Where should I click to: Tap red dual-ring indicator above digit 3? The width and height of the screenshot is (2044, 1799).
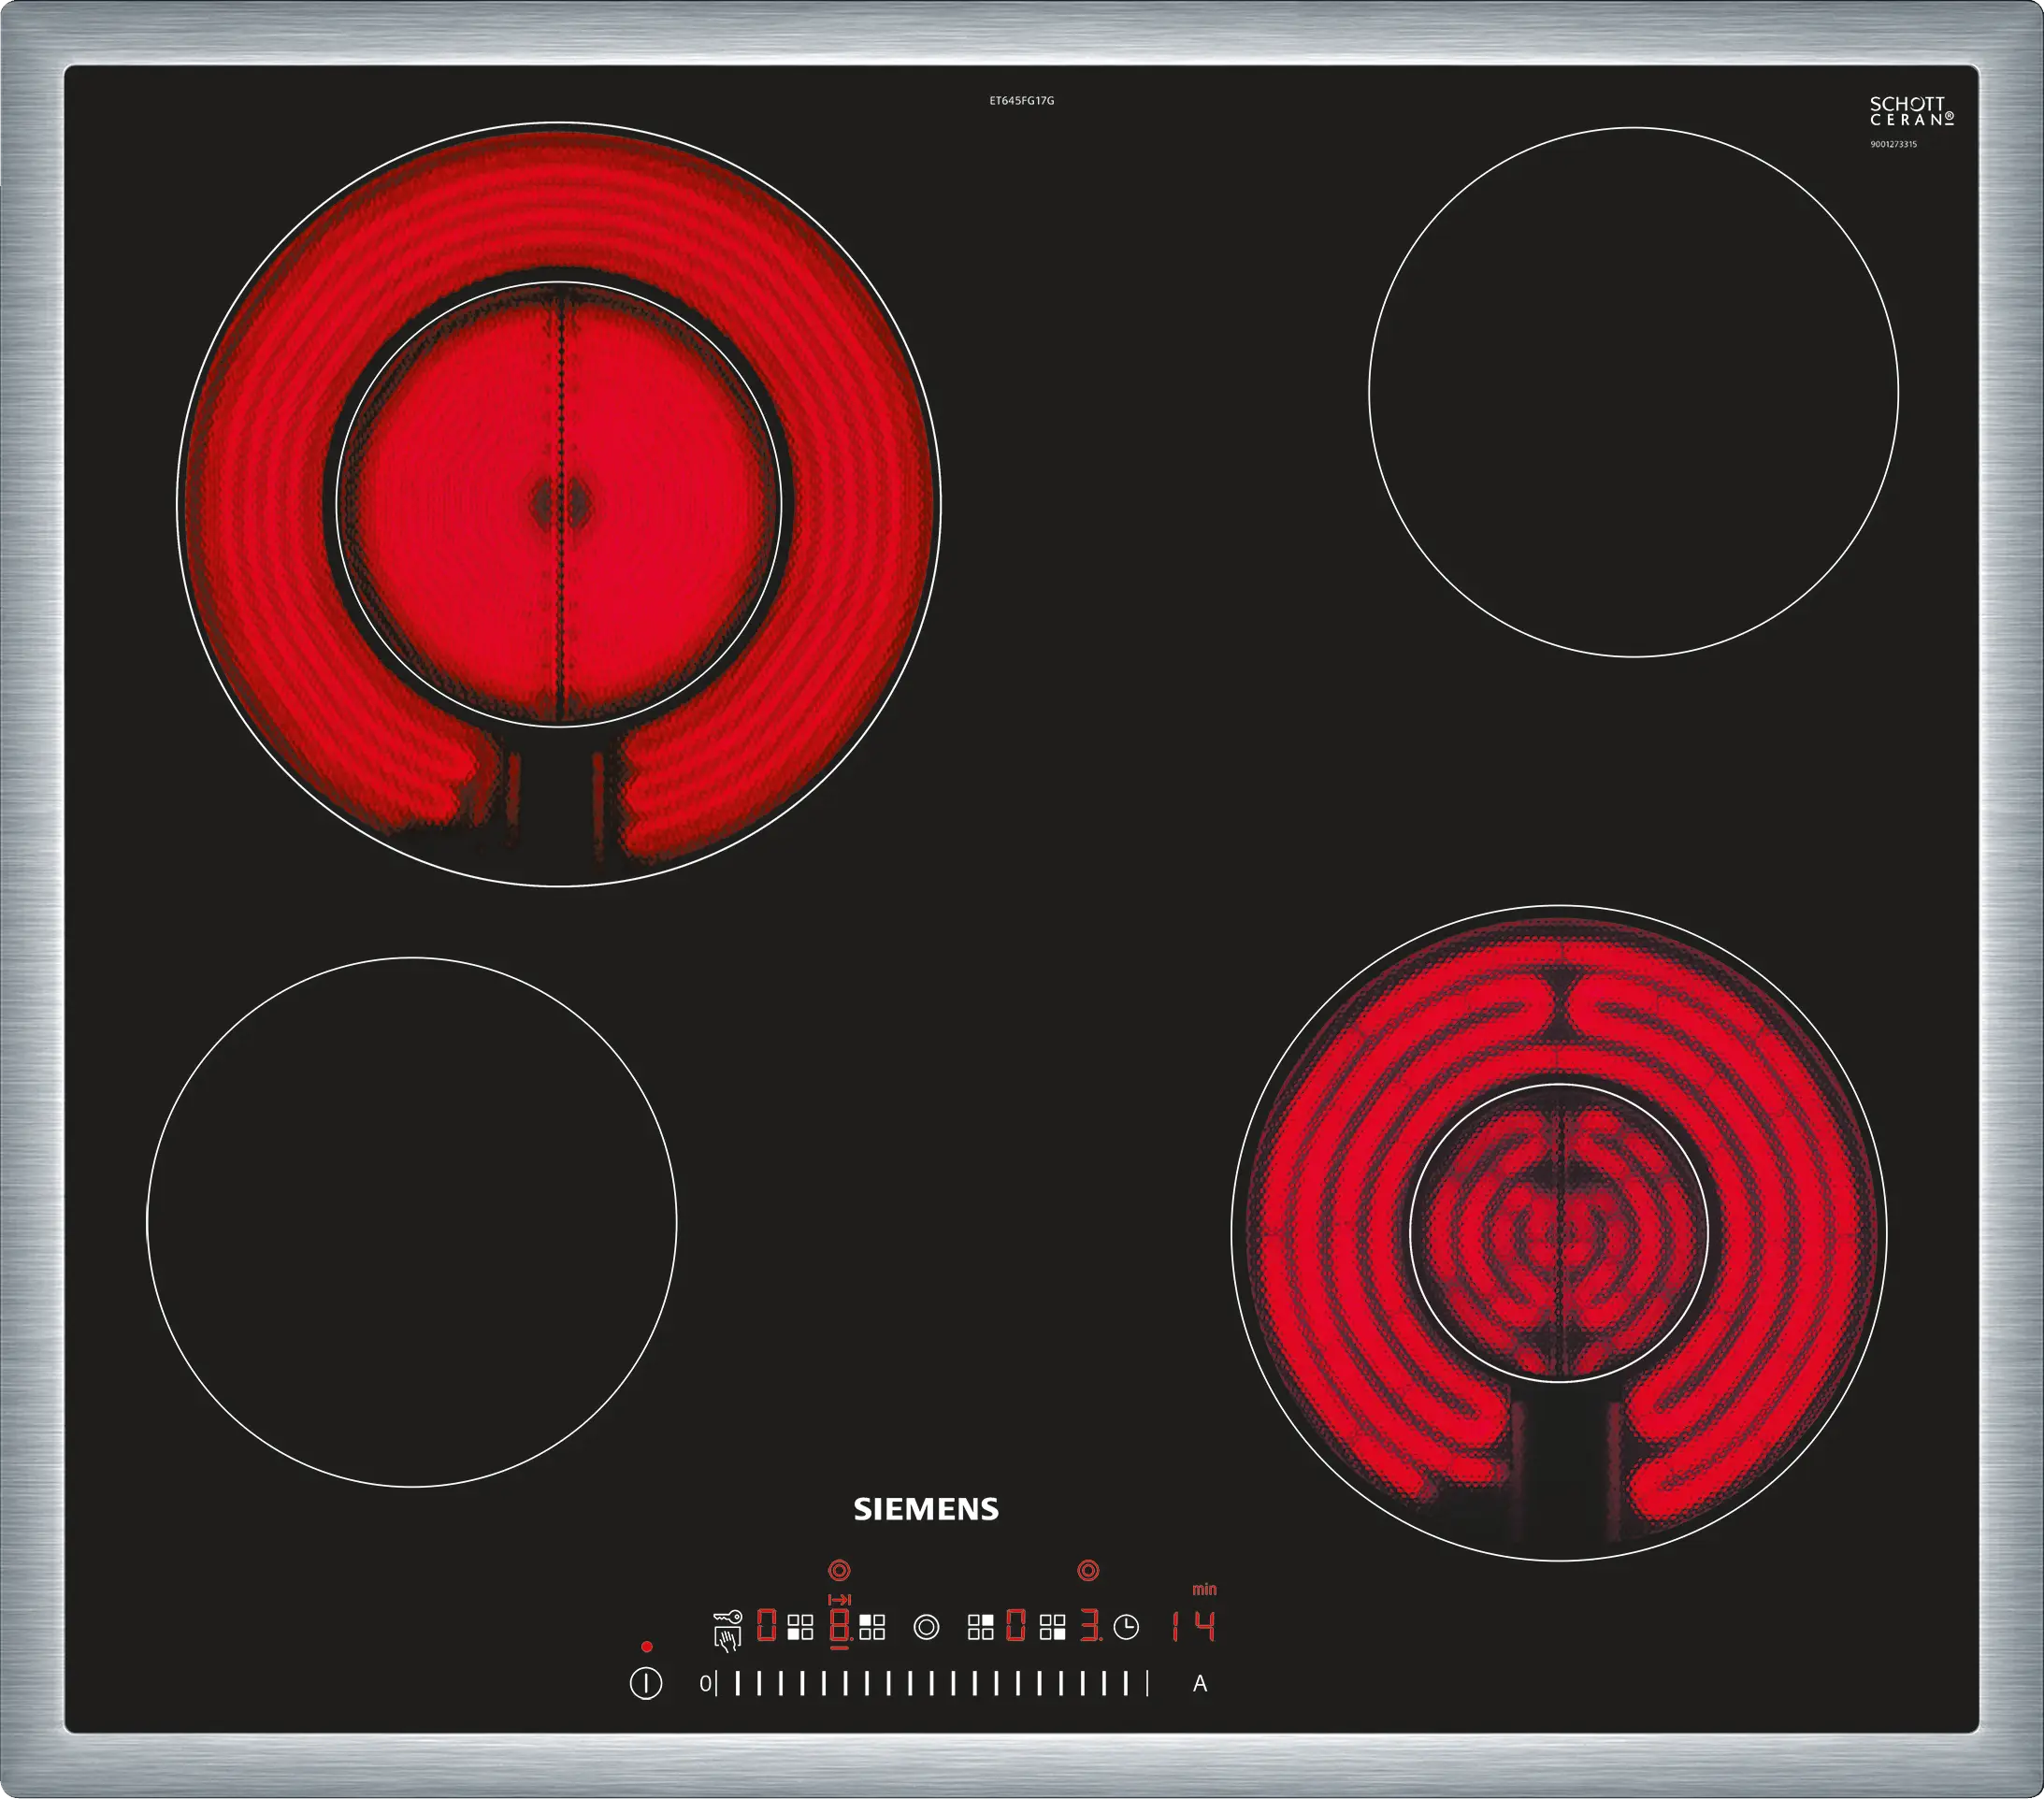click(x=1089, y=1570)
